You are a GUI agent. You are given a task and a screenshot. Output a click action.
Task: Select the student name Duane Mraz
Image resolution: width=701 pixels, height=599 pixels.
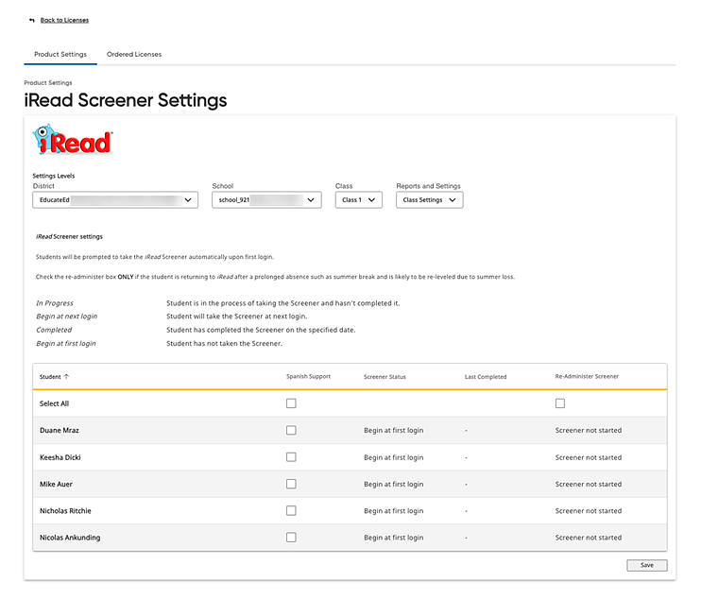[x=59, y=430]
